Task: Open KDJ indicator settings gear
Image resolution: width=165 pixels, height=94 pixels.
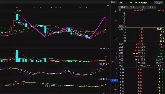Action: [104, 64]
